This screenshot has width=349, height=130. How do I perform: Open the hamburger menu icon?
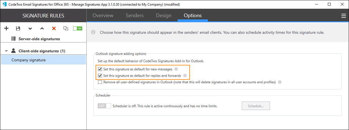pos(344,16)
